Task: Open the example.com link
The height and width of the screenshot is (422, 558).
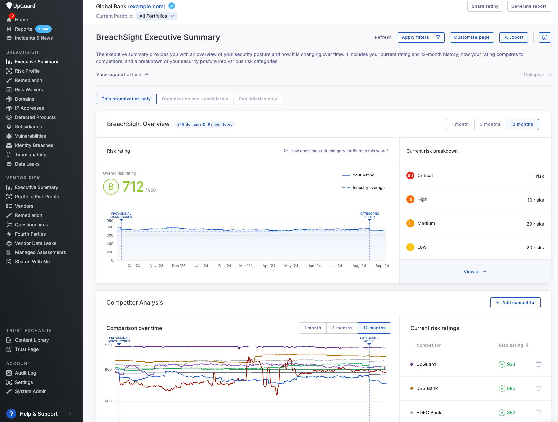Action: 147,6
